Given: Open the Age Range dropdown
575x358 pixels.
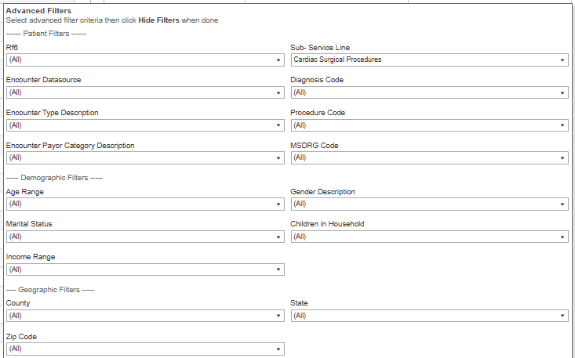Looking at the screenshot, I should 144,204.
